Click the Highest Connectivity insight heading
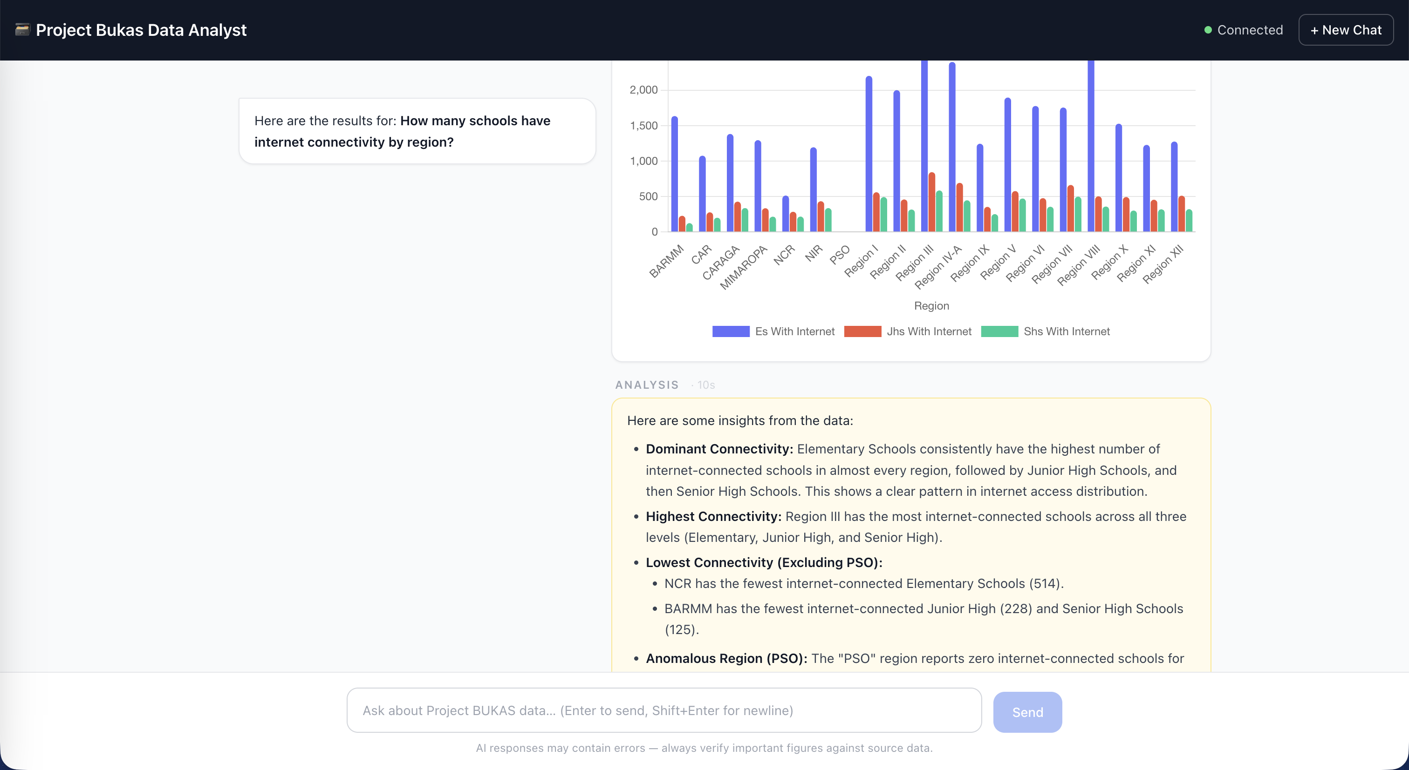The image size is (1409, 770). [714, 516]
